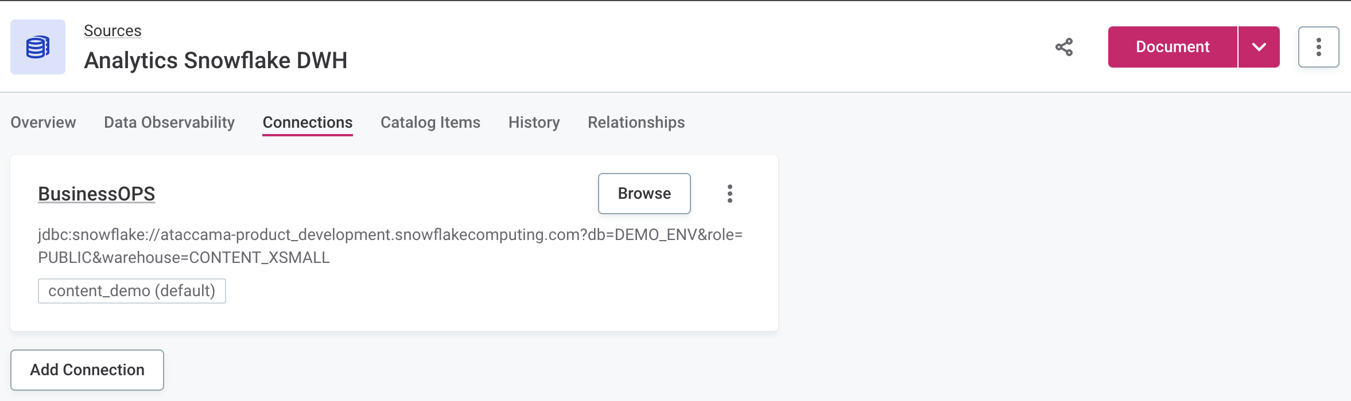
Task: Open the Sources breadcrumb link
Action: click(x=112, y=30)
